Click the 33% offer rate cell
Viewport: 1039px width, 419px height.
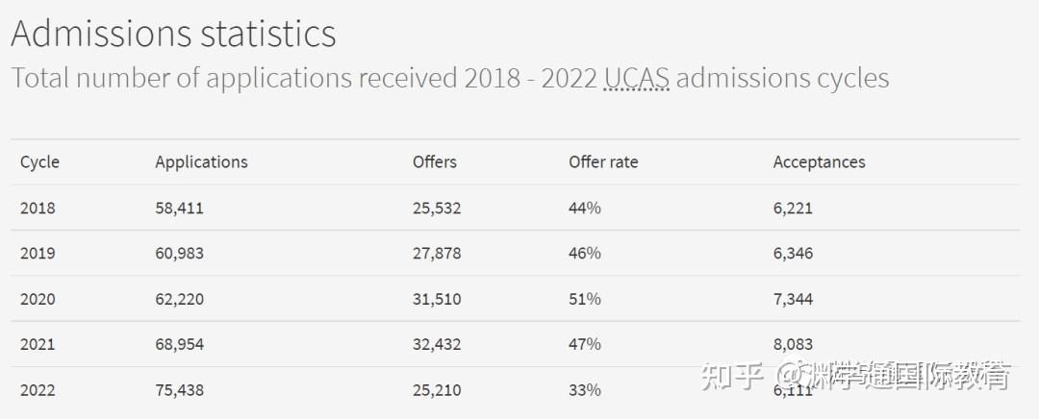click(584, 390)
